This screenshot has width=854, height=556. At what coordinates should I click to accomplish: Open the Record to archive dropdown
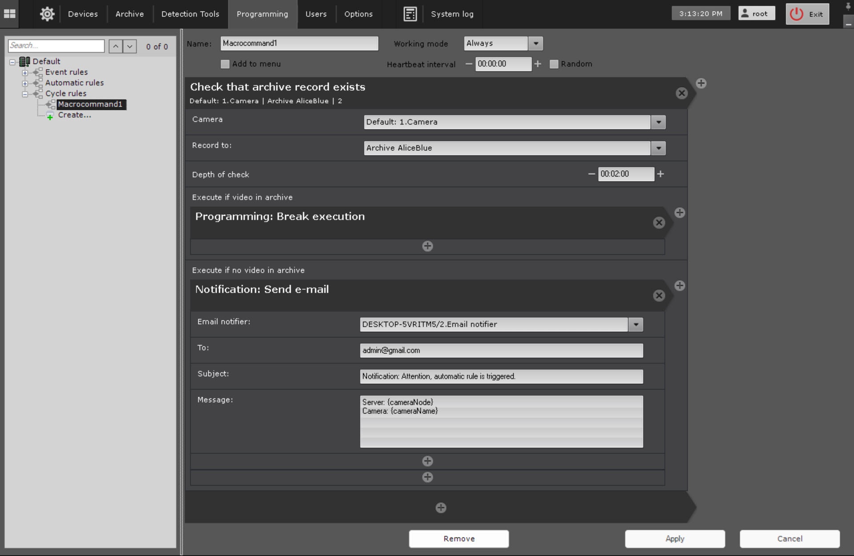click(x=658, y=148)
